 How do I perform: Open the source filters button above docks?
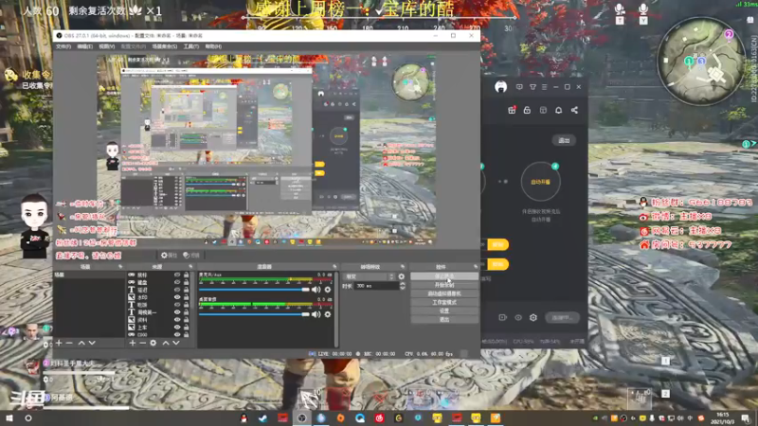click(191, 255)
